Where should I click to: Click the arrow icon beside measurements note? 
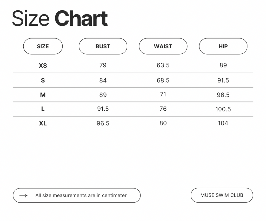pos(23,196)
